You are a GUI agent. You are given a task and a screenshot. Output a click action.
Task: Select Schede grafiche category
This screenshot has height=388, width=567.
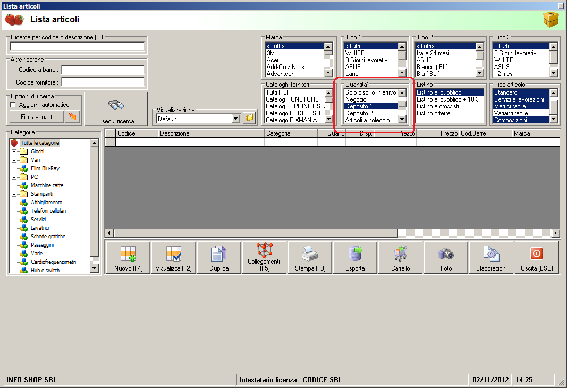point(48,236)
